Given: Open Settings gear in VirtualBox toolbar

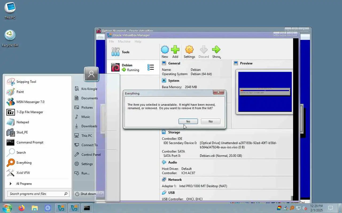Looking at the screenshot, I should click(189, 50).
